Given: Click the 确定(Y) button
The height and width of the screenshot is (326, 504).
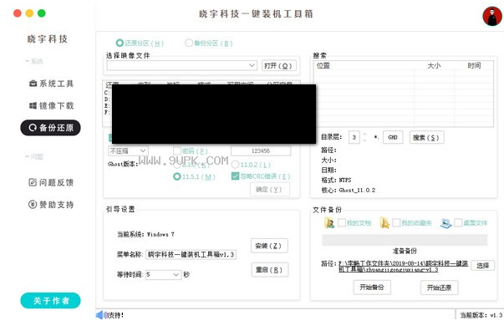Looking at the screenshot, I should [270, 190].
